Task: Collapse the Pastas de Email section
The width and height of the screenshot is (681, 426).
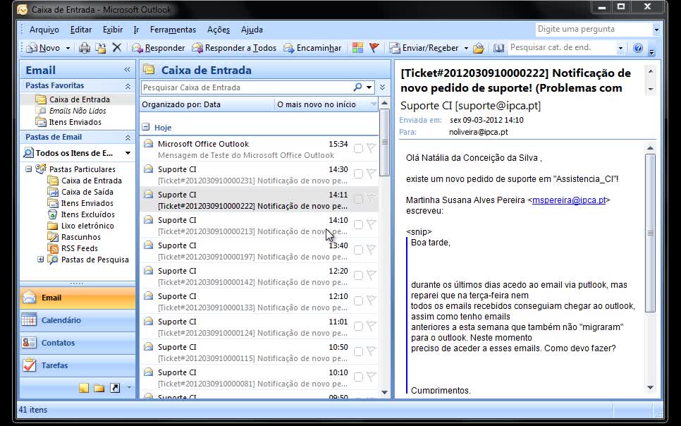Action: (128, 138)
